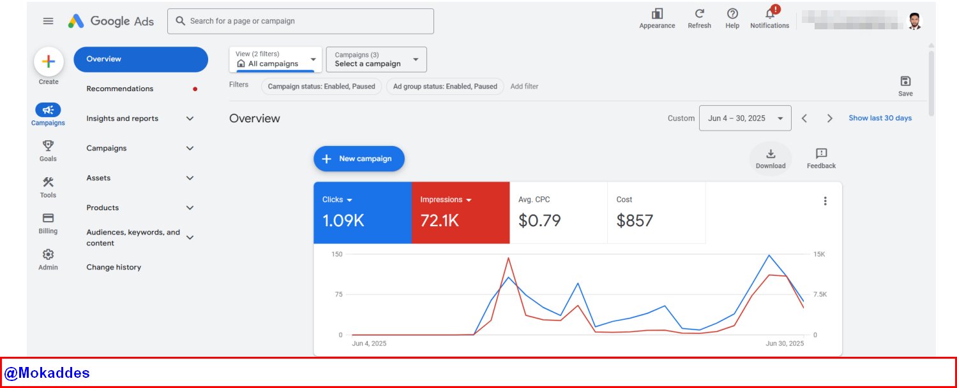Click Show last 30 days link

point(880,119)
